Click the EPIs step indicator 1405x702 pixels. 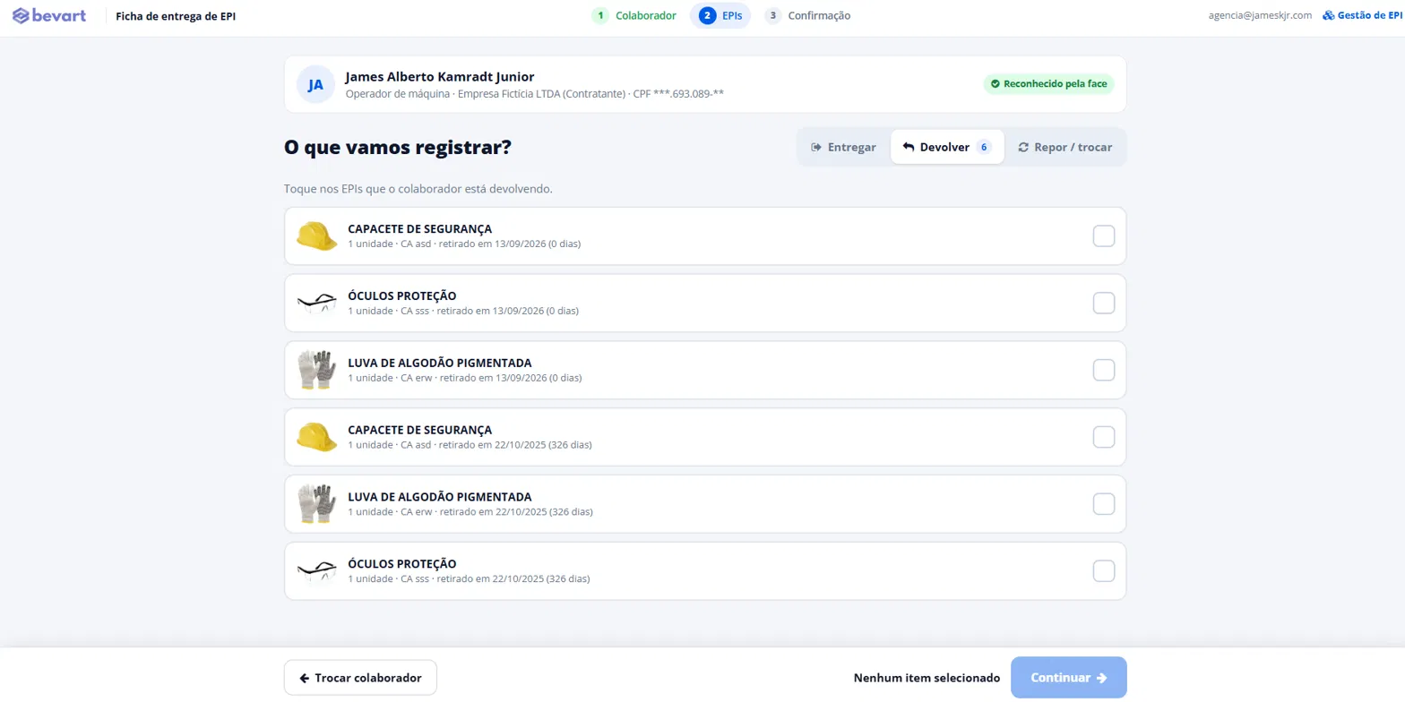[x=720, y=15]
